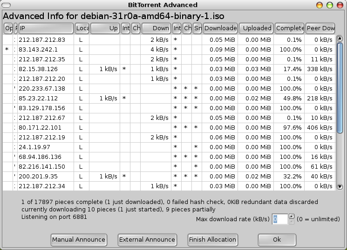
Task: Close BitTorrent Advanced with the red button
Action: [x=340, y=5]
